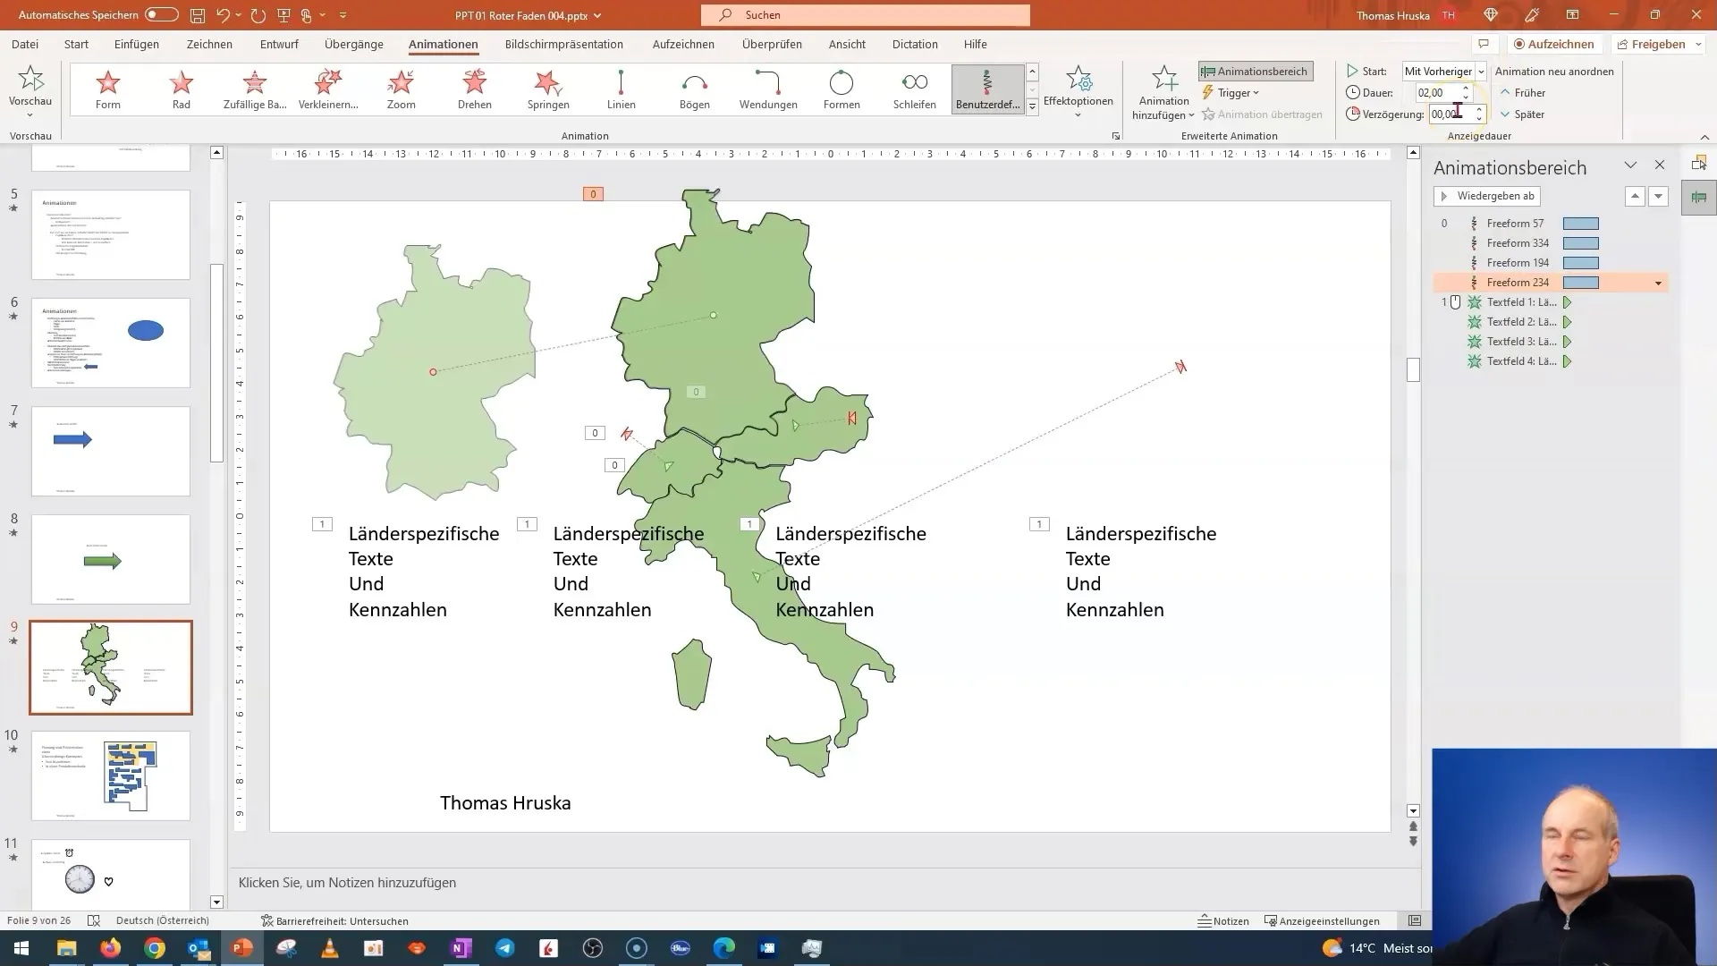Click the redo repeat icon
The width and height of the screenshot is (1717, 966).
click(258, 15)
